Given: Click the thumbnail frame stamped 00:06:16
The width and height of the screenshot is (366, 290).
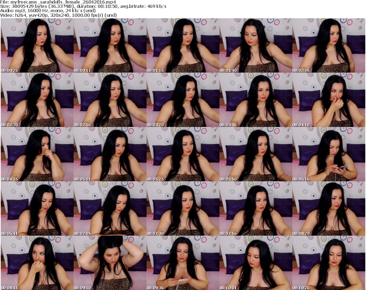Looking at the screenshot, I should point(329,154).
